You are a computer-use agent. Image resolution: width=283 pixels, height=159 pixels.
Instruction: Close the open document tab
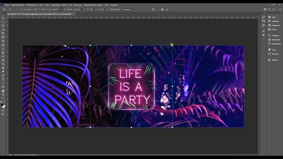[74, 14]
